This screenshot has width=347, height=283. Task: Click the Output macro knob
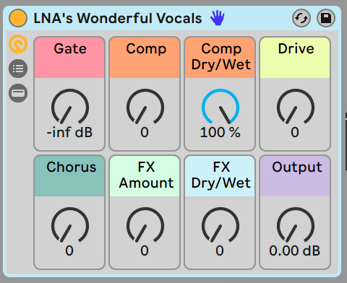(x=296, y=225)
